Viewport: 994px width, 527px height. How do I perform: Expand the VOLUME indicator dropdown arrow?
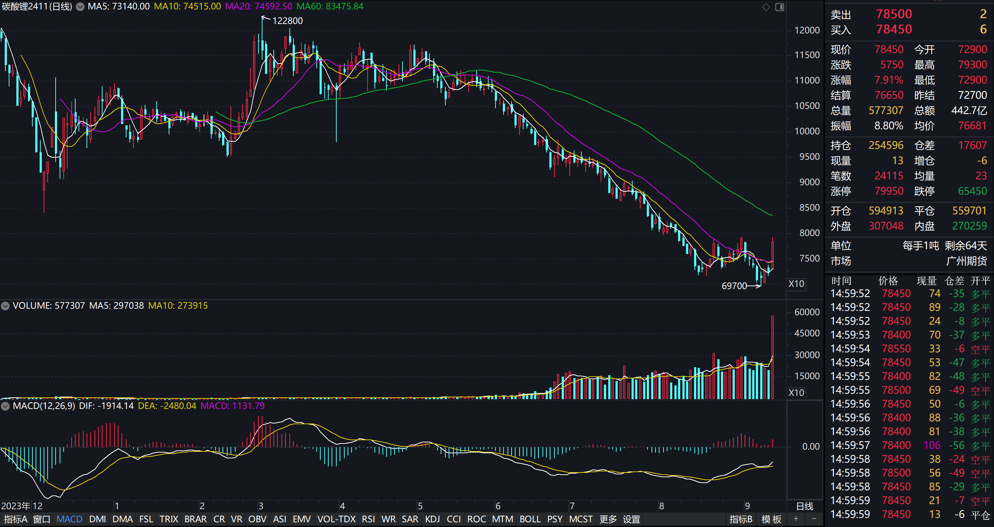pyautogui.click(x=5, y=306)
